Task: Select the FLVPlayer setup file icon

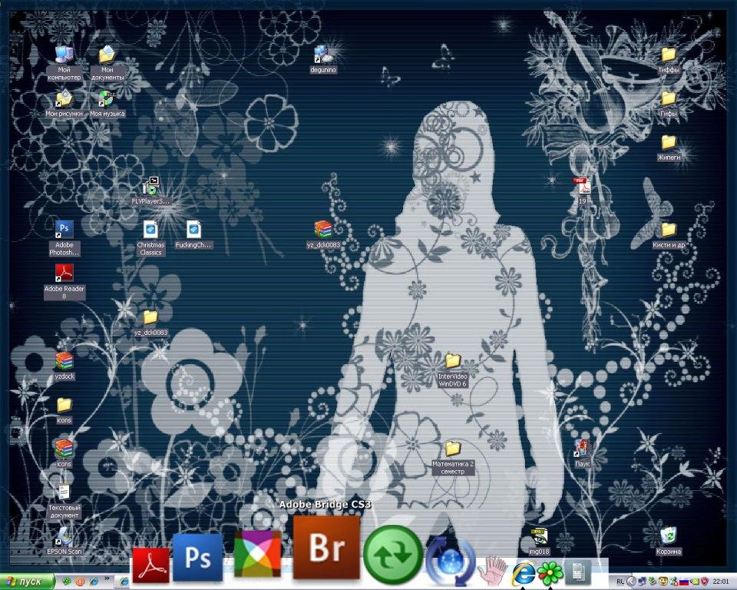Action: [150, 185]
